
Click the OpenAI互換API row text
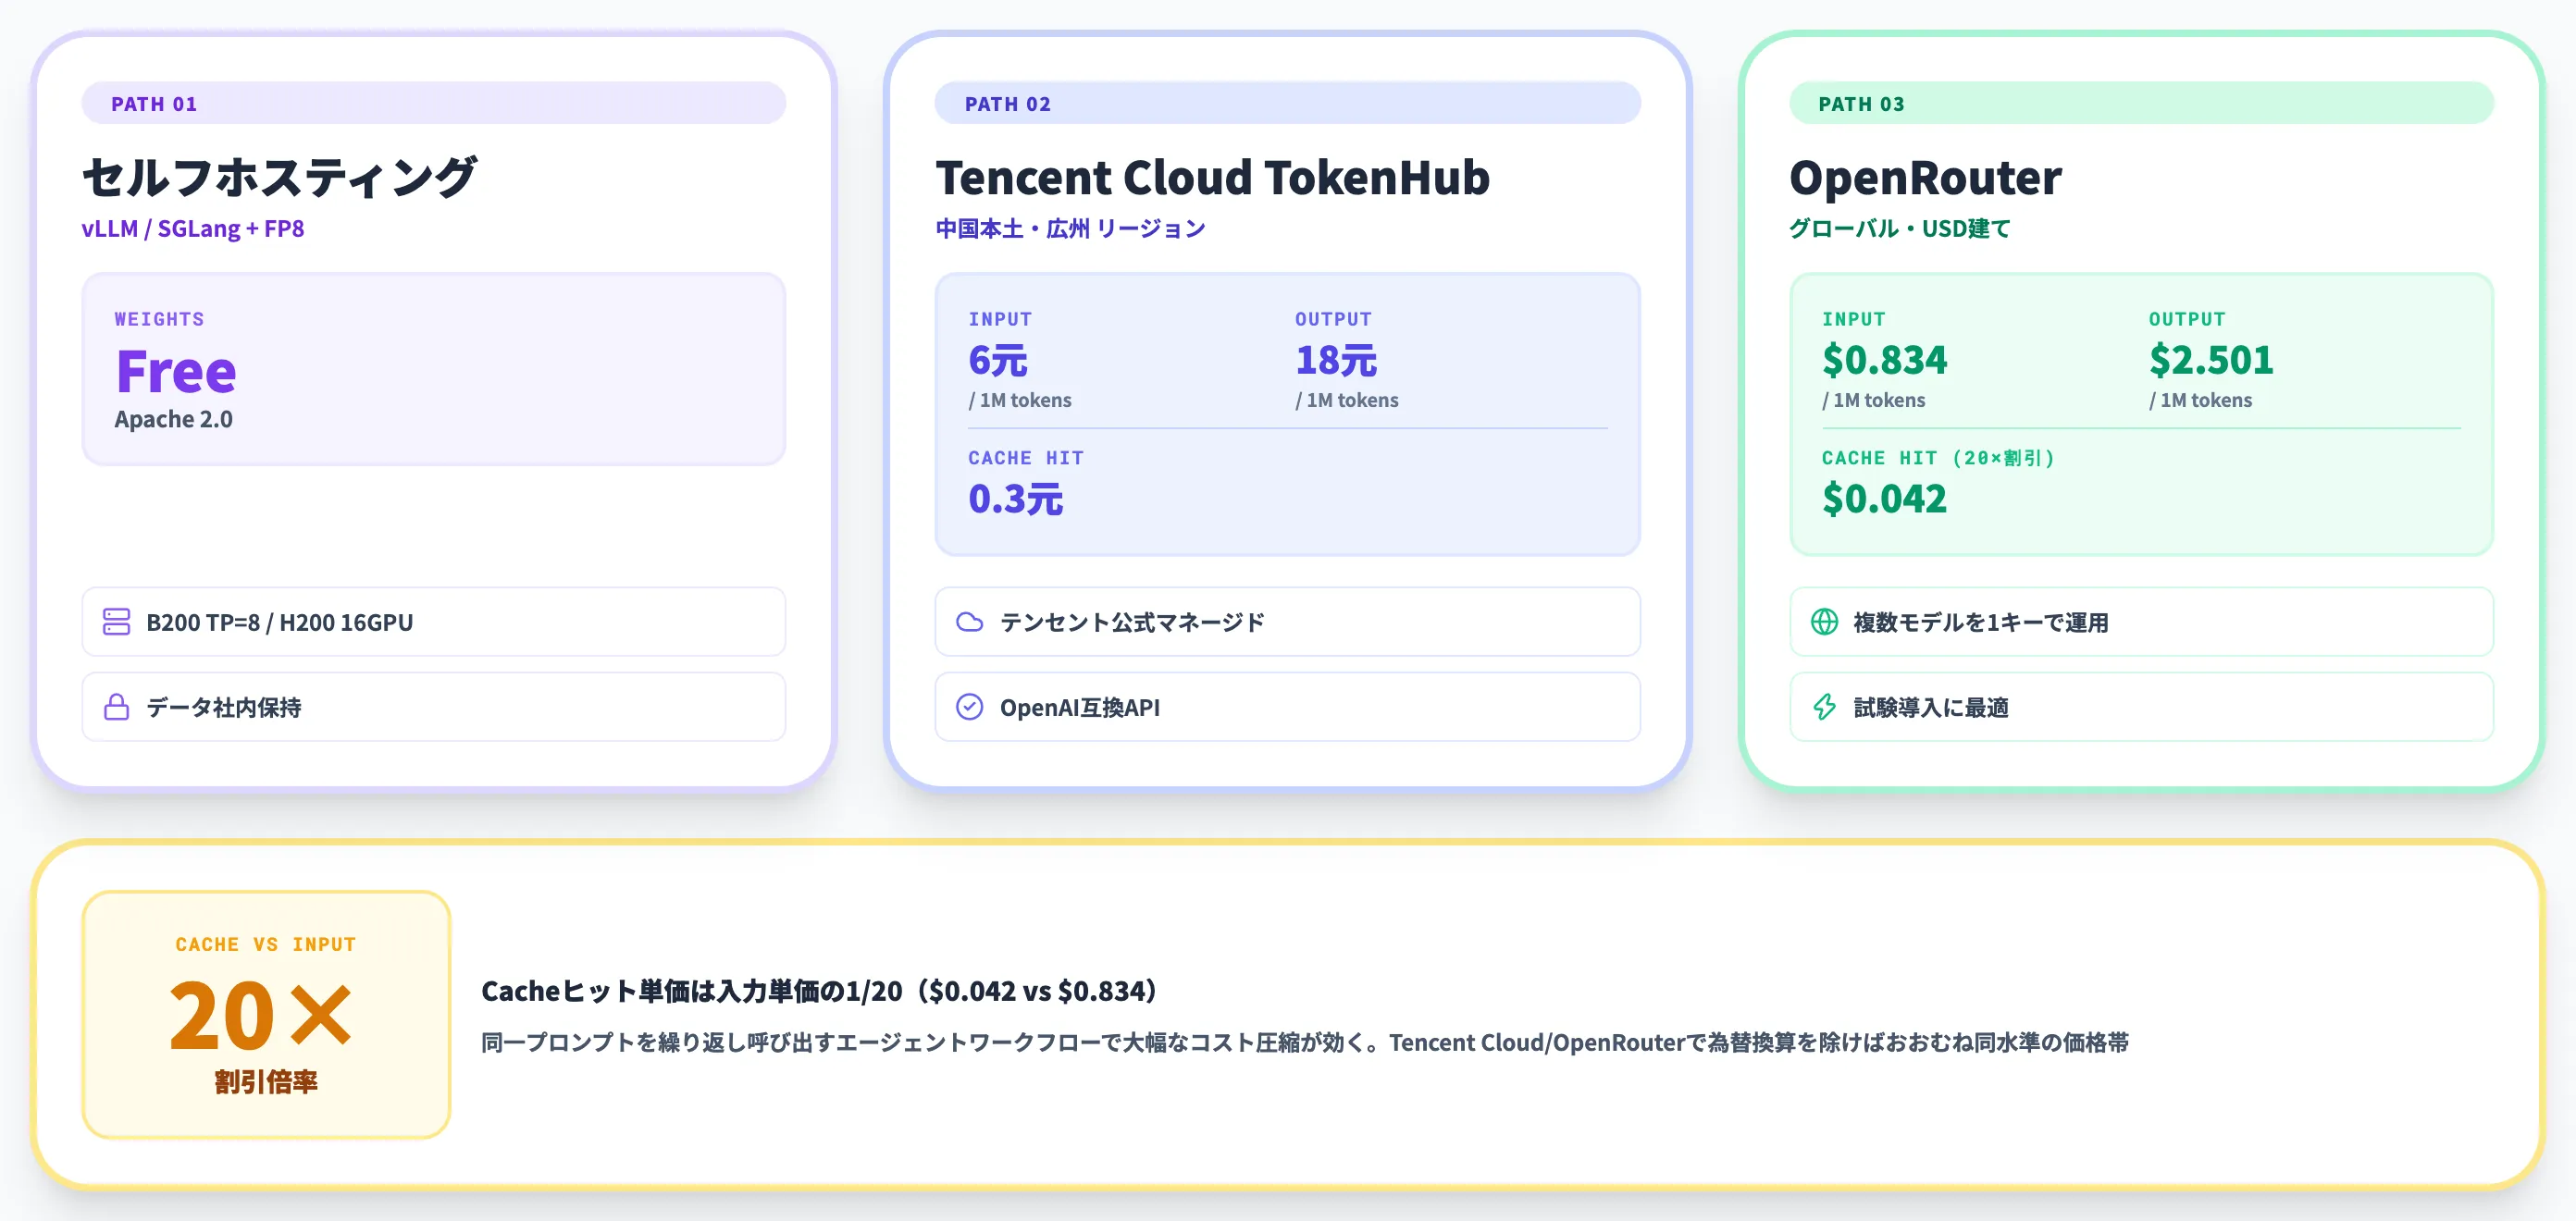1080,707
